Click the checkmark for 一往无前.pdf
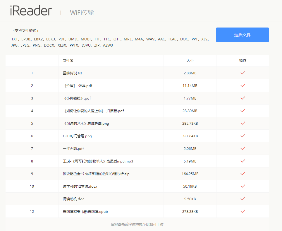 pyautogui.click(x=243, y=148)
